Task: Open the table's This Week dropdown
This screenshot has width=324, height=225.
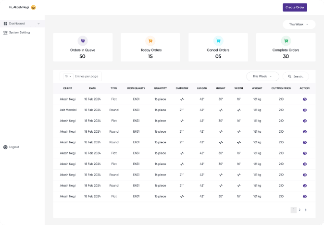Action: pyautogui.click(x=262, y=76)
